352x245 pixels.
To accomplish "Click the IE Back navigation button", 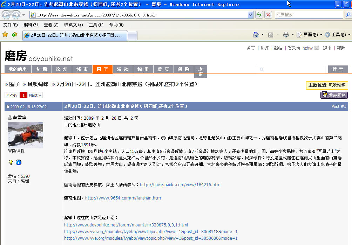I will click(x=6, y=15).
